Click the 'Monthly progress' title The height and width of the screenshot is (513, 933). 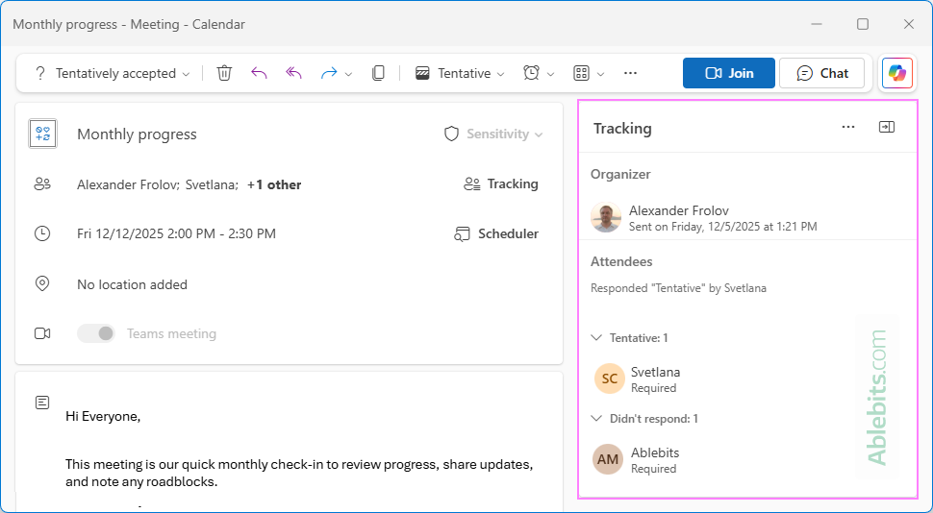point(137,134)
